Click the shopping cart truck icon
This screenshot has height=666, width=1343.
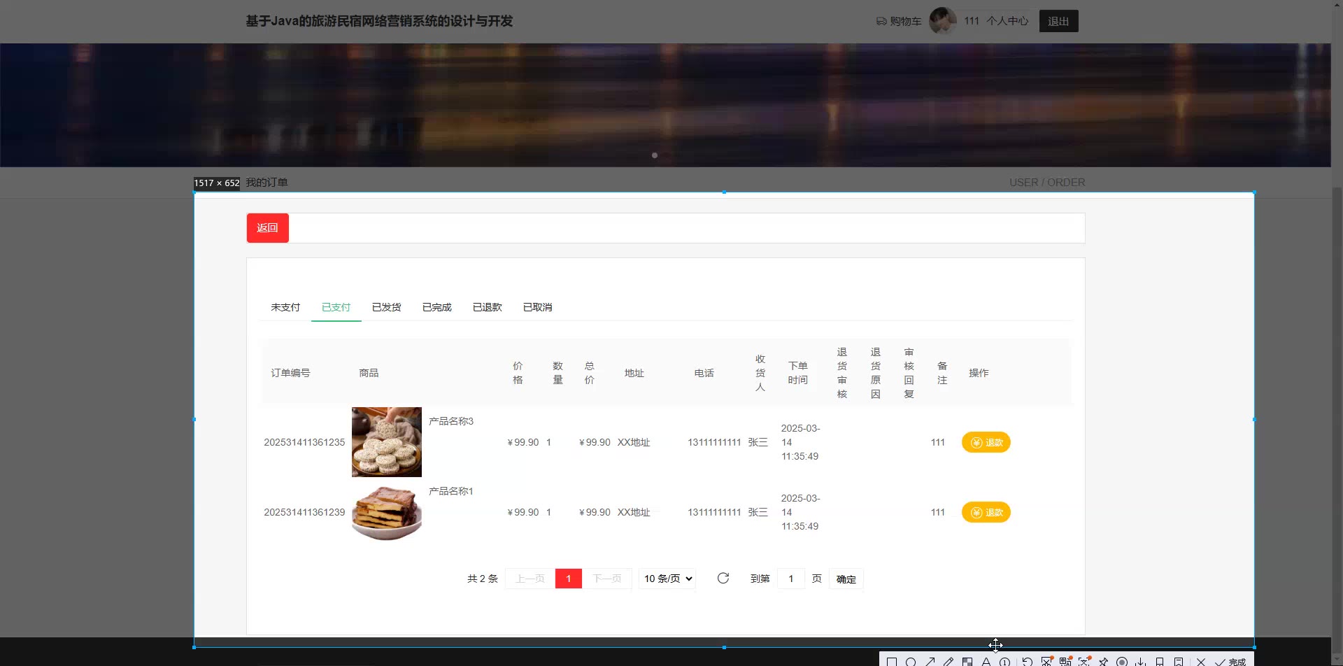(x=881, y=22)
